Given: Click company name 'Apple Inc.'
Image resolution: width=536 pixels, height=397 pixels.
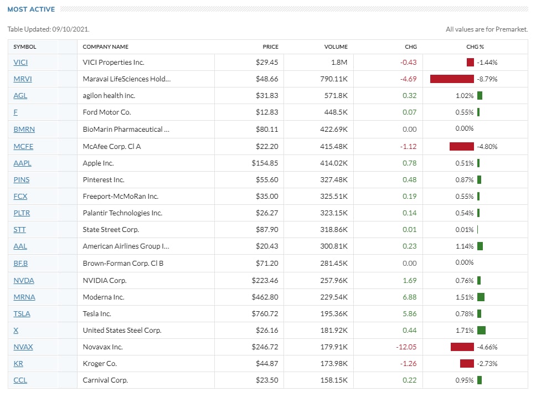Looking at the screenshot, I should point(98,163).
